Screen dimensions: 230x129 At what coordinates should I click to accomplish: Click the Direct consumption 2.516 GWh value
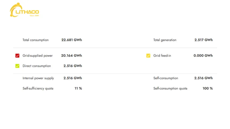73,66
